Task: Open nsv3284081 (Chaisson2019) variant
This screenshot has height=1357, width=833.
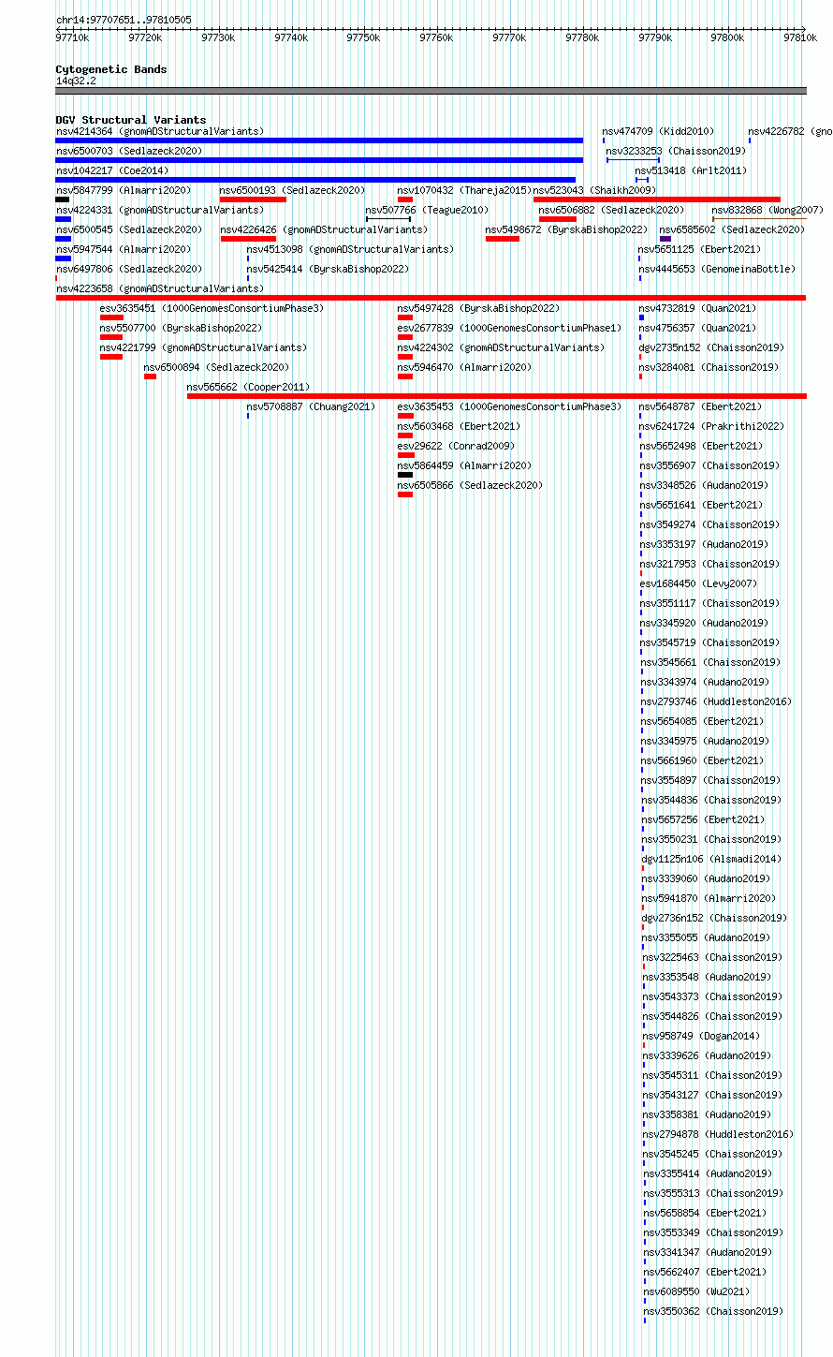Action: click(709, 368)
